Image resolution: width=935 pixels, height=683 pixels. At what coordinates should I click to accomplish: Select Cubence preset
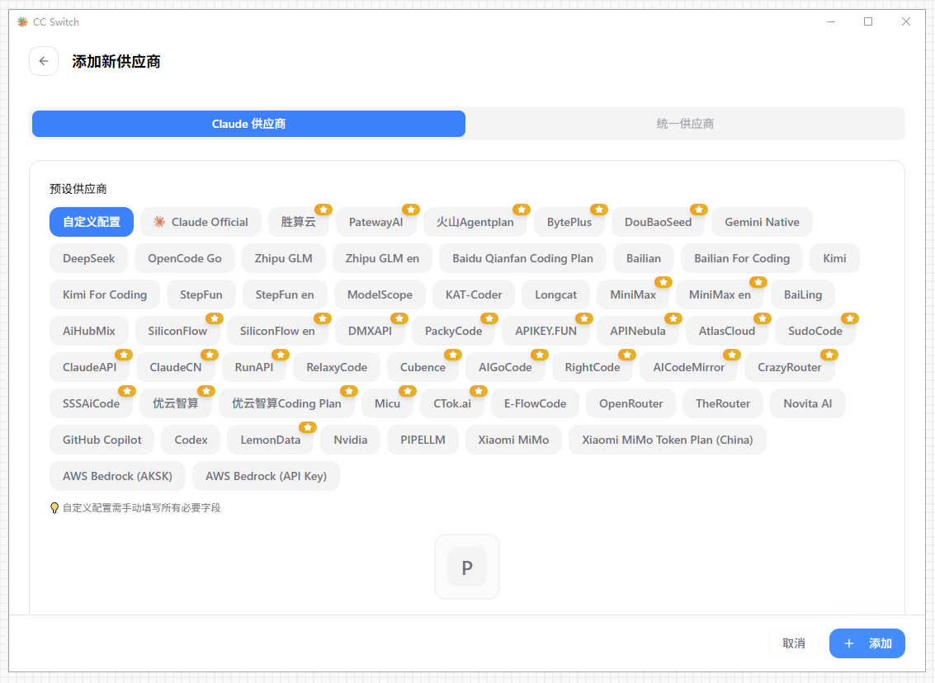(423, 367)
